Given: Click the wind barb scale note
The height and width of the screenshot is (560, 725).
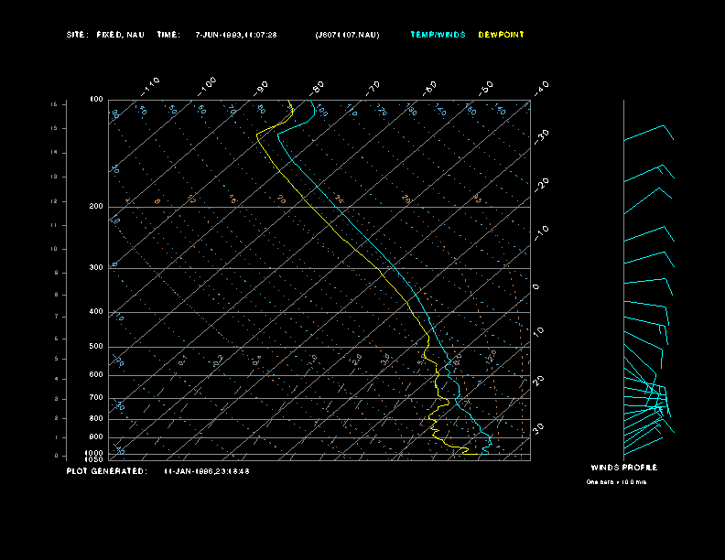Looking at the screenshot, I should tap(616, 481).
